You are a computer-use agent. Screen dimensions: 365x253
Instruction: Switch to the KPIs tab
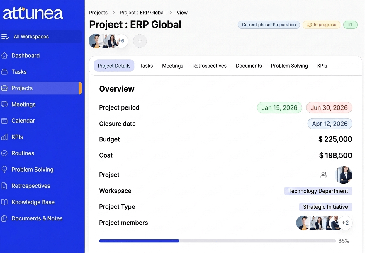coord(322,66)
